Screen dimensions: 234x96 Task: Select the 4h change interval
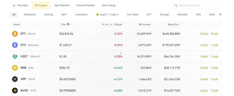(x=107, y=24)
